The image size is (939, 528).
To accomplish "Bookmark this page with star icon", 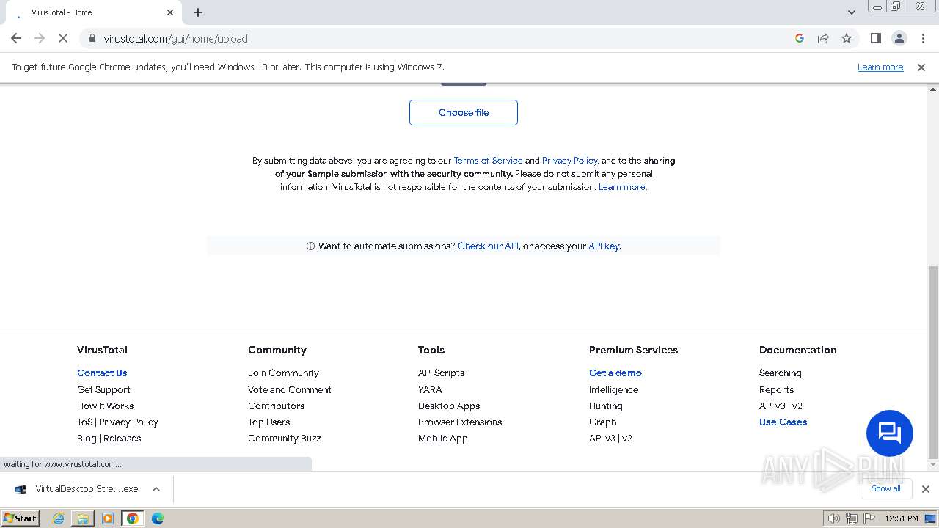I will 847,38.
